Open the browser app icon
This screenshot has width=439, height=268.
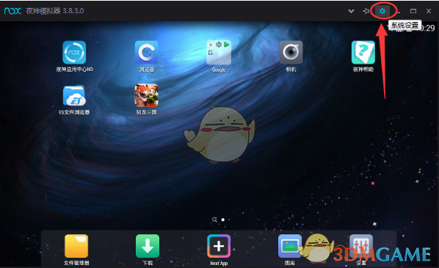146,53
